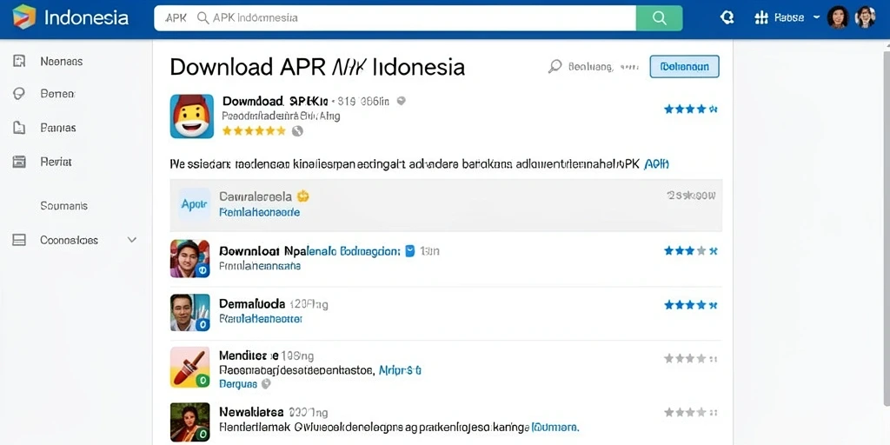Open the Camralereala entry title
The image size is (890, 445).
(256, 197)
